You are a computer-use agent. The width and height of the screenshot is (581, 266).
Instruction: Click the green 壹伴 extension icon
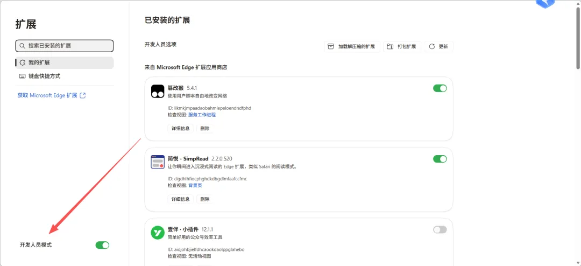tap(158, 233)
